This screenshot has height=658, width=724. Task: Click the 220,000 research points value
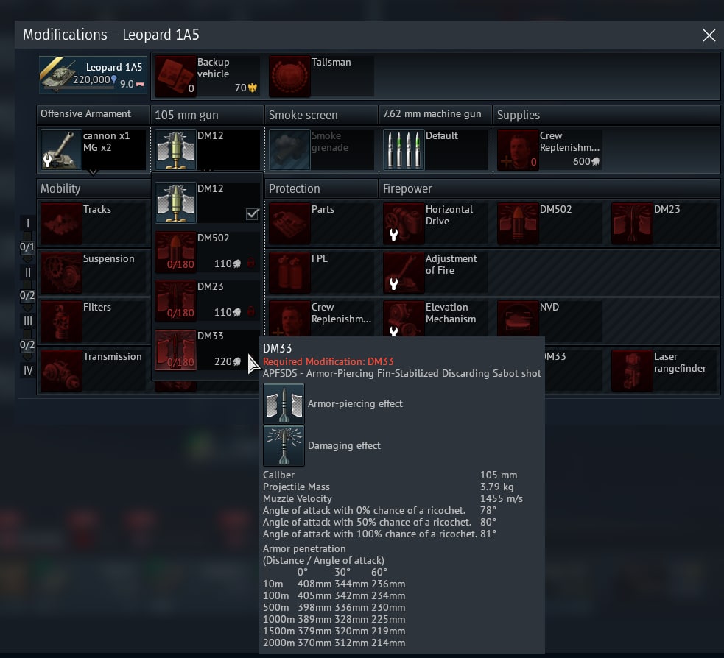(91, 79)
